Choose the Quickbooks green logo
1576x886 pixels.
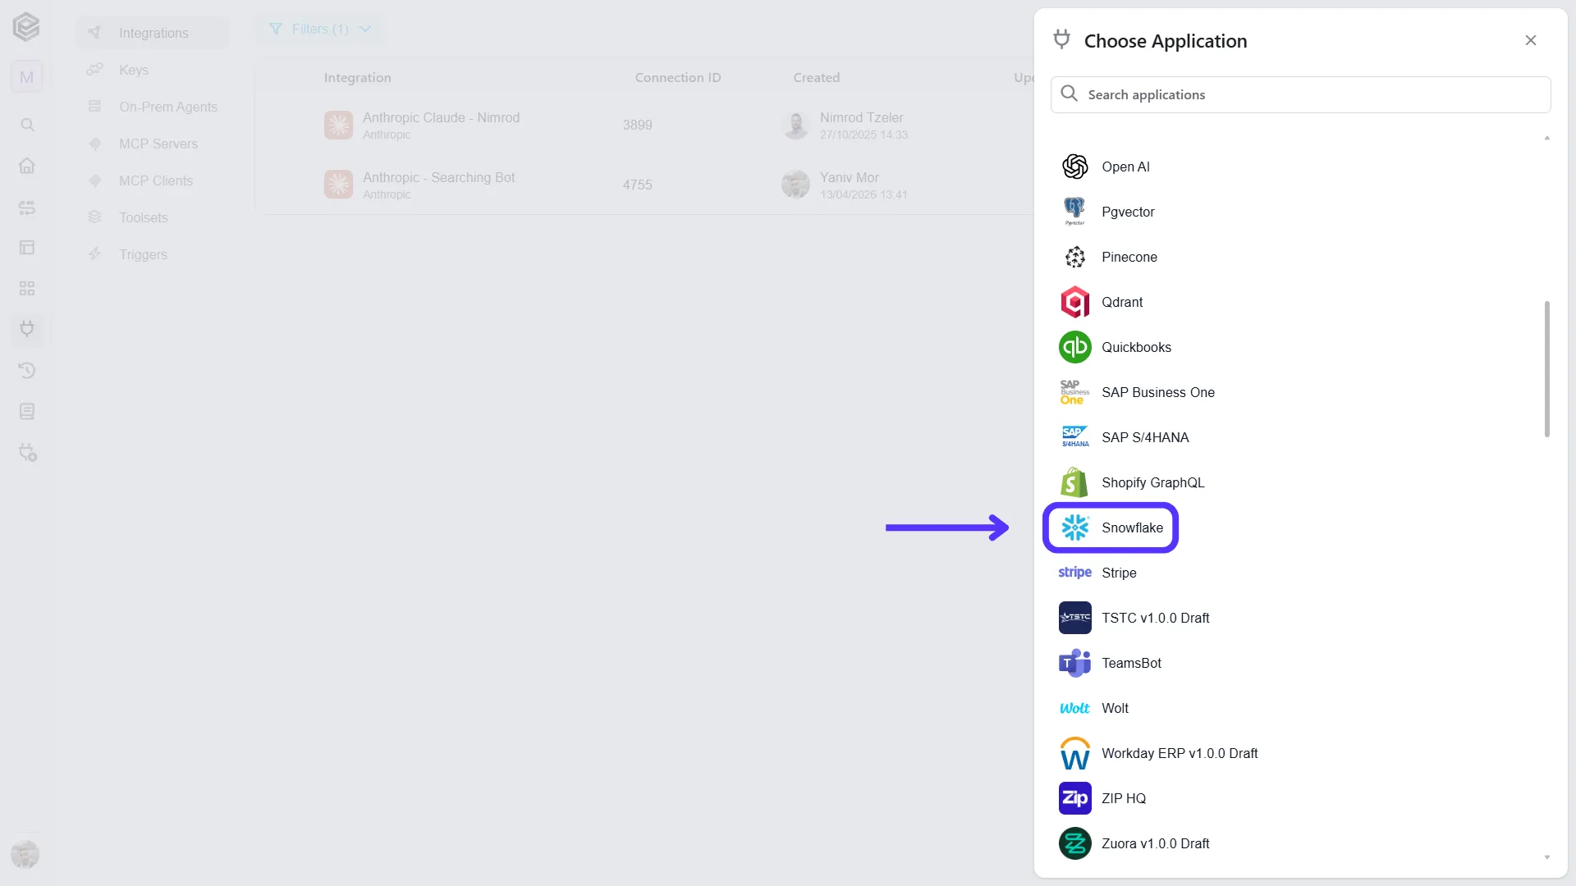[x=1074, y=347]
